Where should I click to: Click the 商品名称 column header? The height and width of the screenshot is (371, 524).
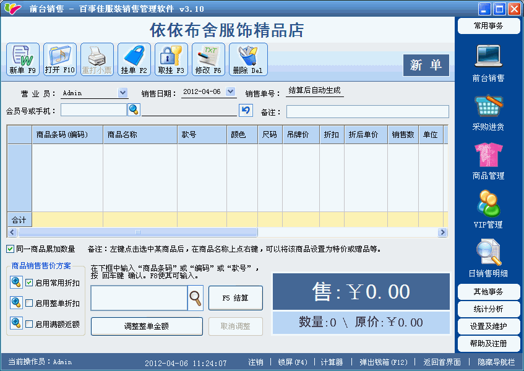pos(140,135)
